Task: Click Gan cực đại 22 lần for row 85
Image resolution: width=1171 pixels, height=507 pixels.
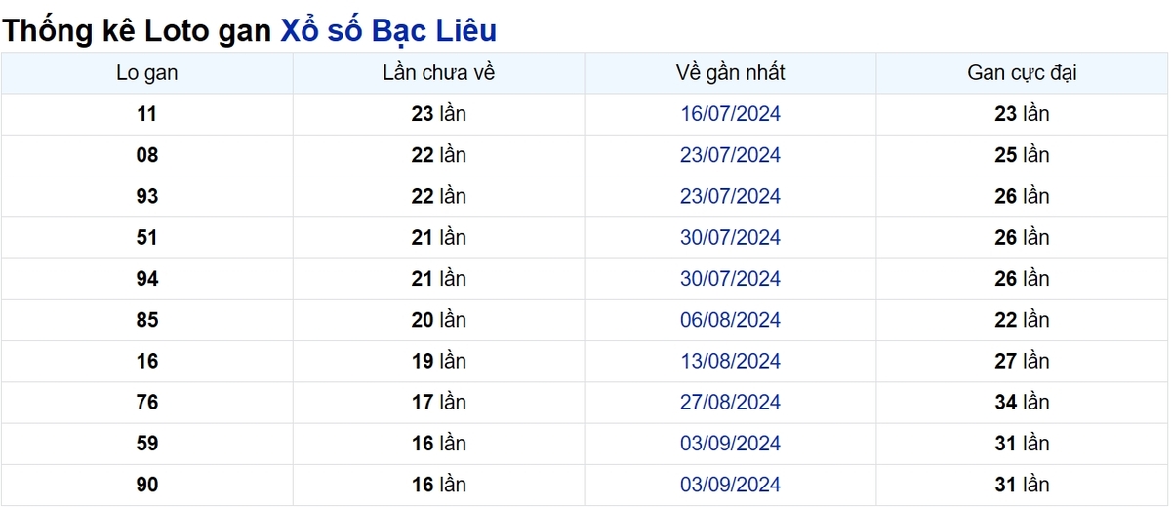Action: click(x=1022, y=320)
